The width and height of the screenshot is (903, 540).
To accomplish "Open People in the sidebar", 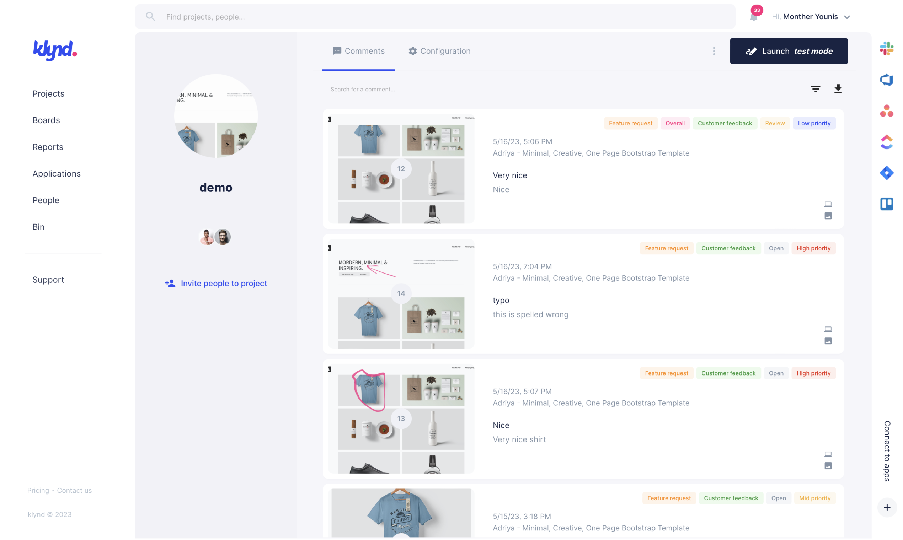I will [x=46, y=200].
